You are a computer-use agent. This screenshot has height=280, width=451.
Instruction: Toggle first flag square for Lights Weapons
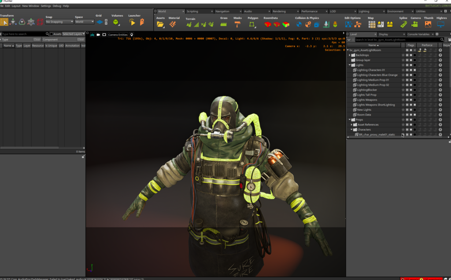point(407,100)
